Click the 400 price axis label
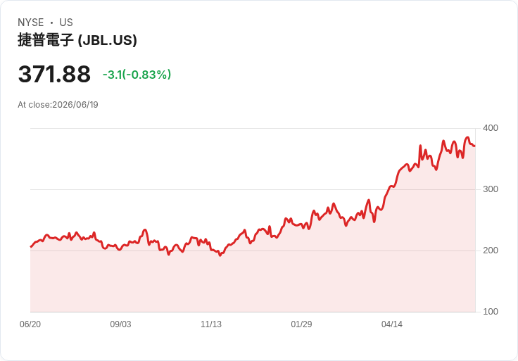The height and width of the screenshot is (361, 518). coord(491,128)
